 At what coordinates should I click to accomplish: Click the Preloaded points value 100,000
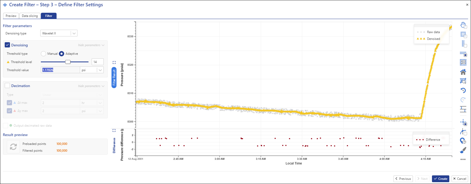[x=62, y=144]
